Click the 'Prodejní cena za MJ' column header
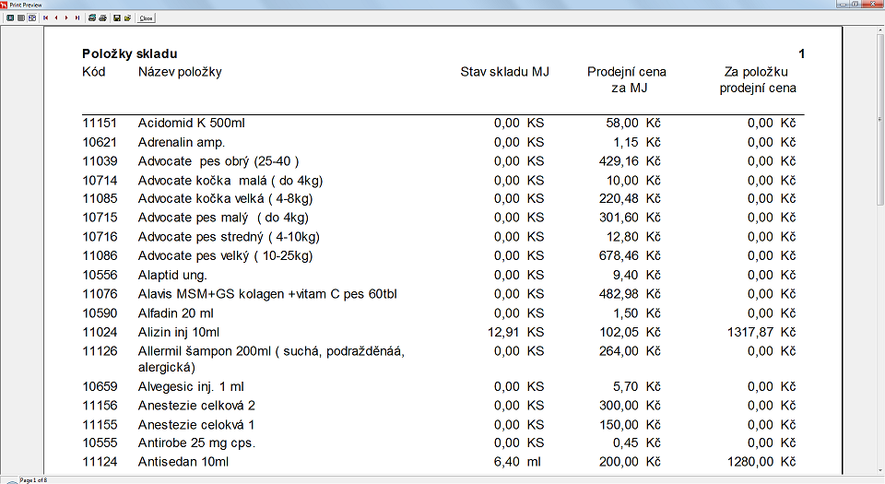Screen dimensions: 885x484 [627, 79]
